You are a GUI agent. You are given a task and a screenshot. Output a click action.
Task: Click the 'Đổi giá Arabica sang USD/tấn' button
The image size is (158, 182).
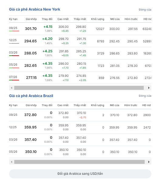pyautogui.click(x=80, y=174)
